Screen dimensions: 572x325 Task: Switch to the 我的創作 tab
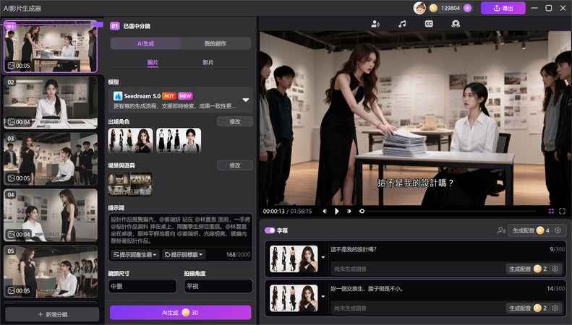pos(215,43)
